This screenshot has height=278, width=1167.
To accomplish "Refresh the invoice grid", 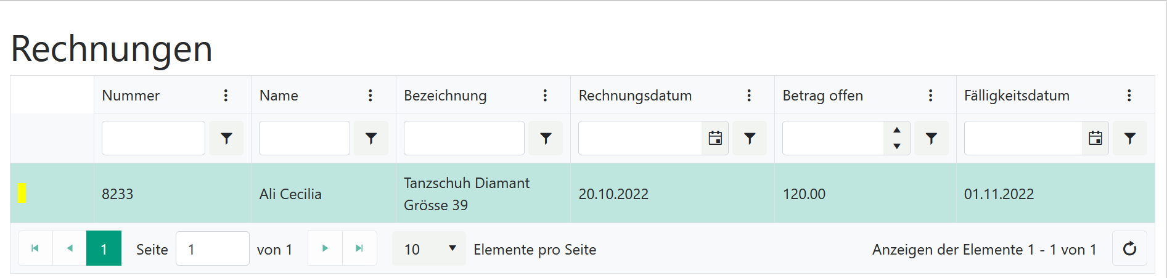I will pyautogui.click(x=1129, y=248).
